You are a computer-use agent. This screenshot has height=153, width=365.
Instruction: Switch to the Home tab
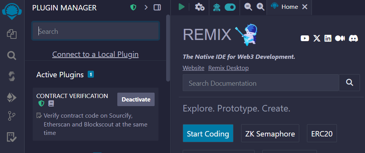click(x=289, y=7)
